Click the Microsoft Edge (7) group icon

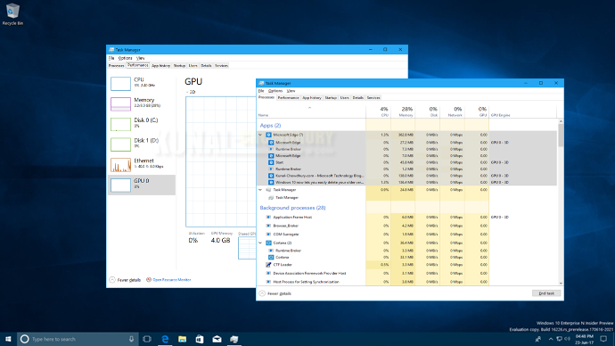(x=268, y=135)
